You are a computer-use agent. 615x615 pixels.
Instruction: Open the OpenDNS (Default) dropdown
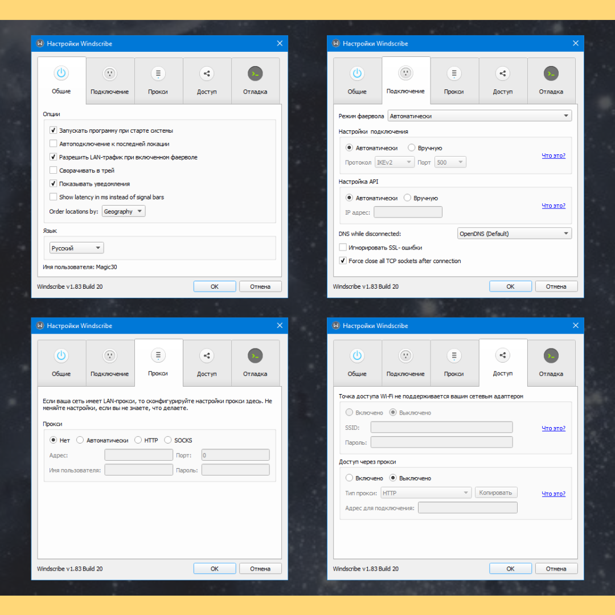pos(514,233)
